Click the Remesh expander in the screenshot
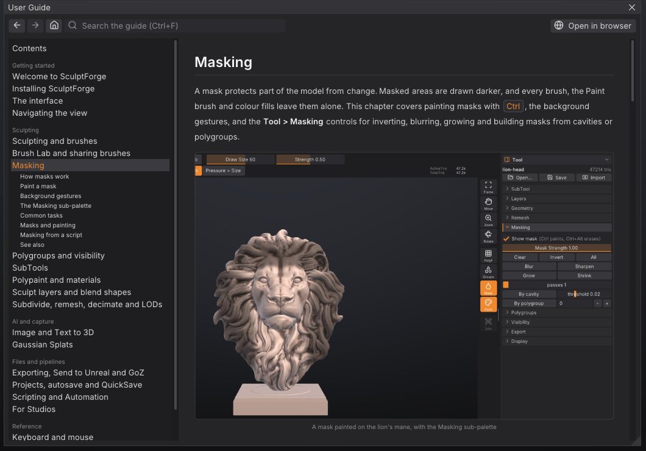This screenshot has height=451, width=646. point(556,218)
